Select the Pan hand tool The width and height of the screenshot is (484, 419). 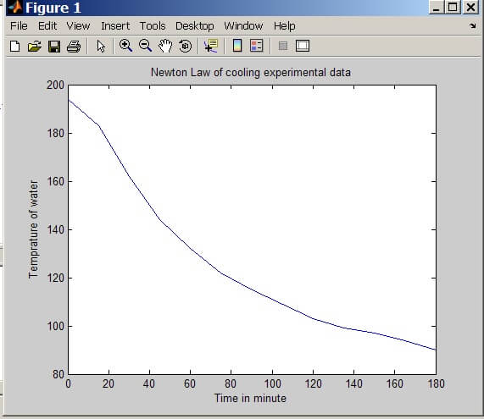coord(165,46)
